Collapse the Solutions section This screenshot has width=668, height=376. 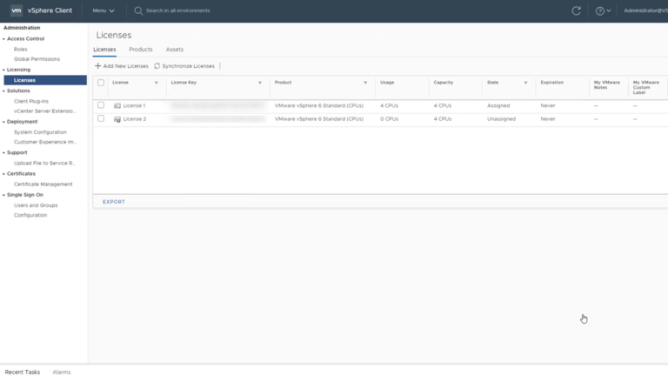point(3,91)
